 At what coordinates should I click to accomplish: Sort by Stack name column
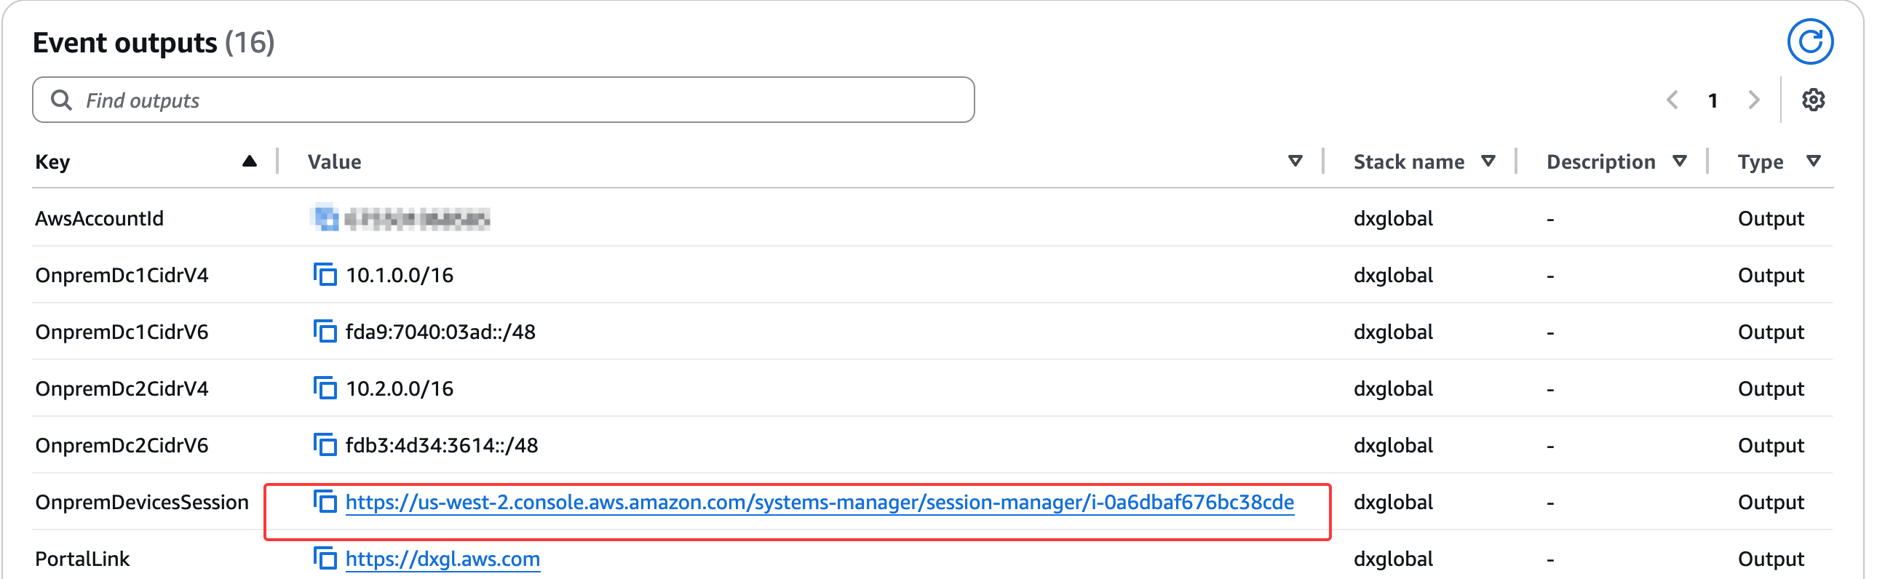point(1488,161)
